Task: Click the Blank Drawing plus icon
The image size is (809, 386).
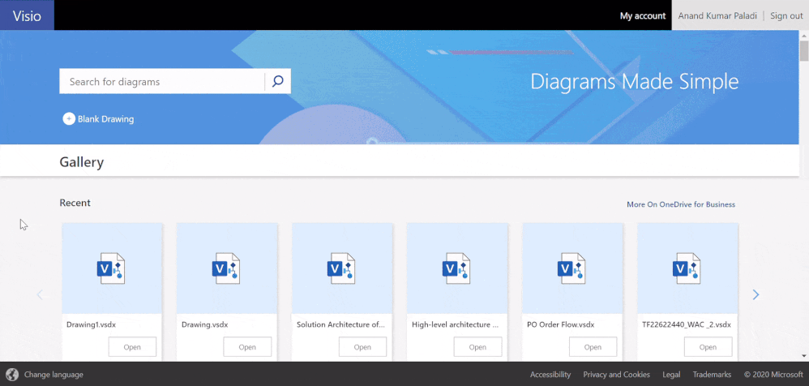Action: [69, 118]
